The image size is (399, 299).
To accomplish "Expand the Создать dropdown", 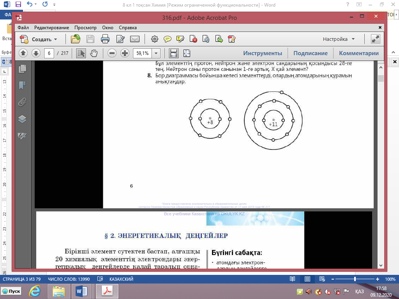I will 55,39.
